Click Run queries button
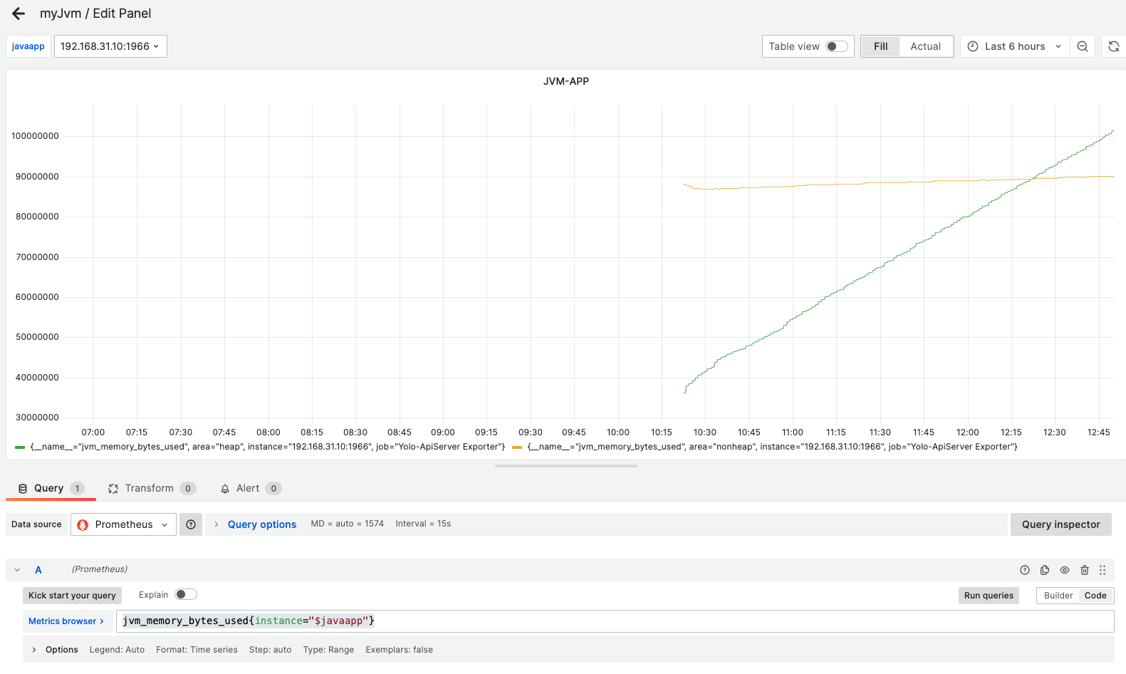The image size is (1126, 674). pos(989,596)
